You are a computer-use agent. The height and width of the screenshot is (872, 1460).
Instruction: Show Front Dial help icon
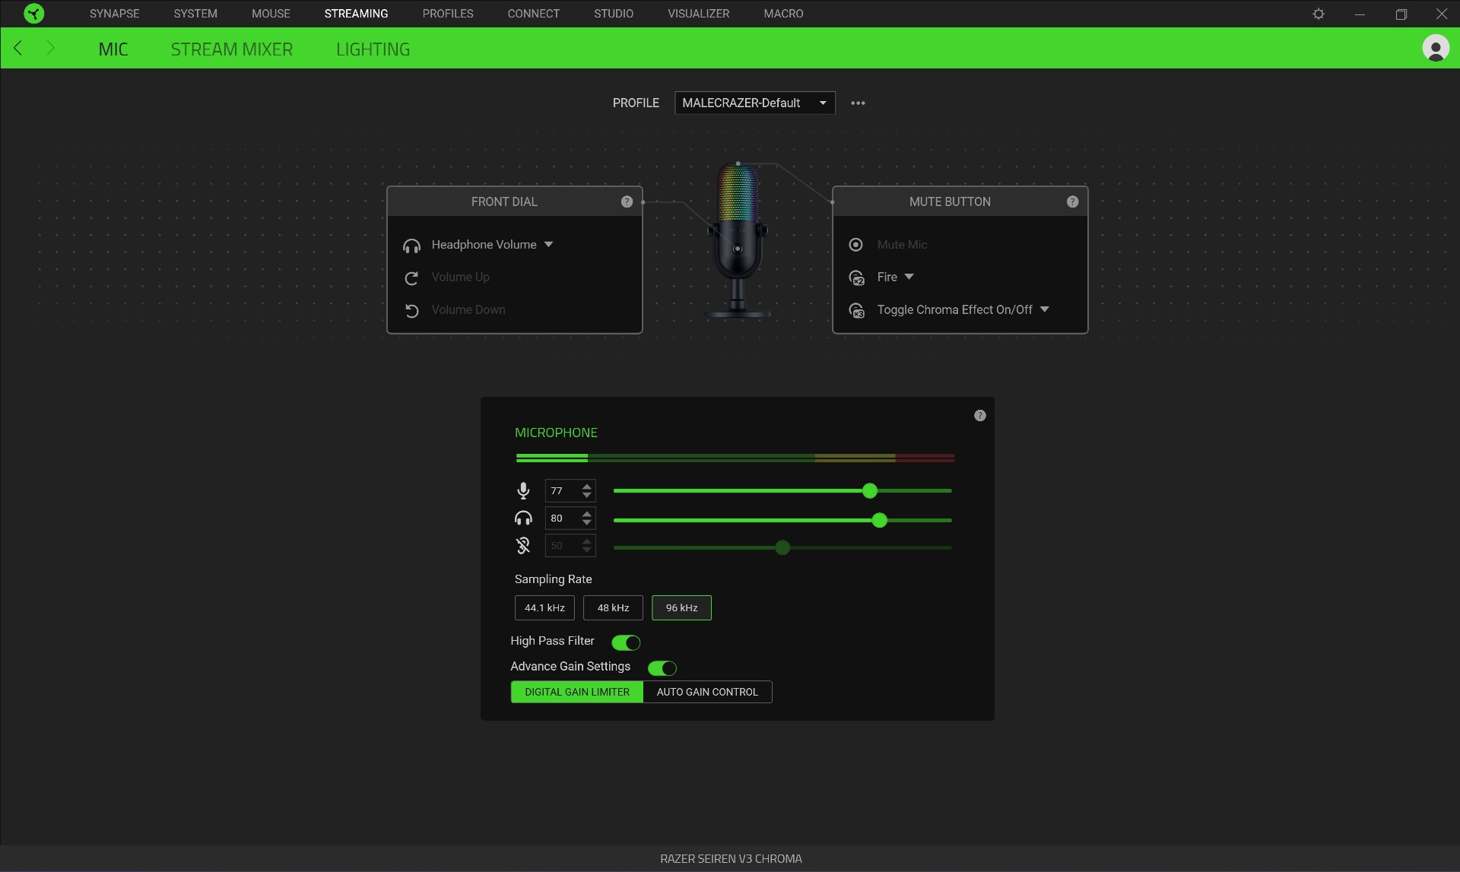pos(627,201)
